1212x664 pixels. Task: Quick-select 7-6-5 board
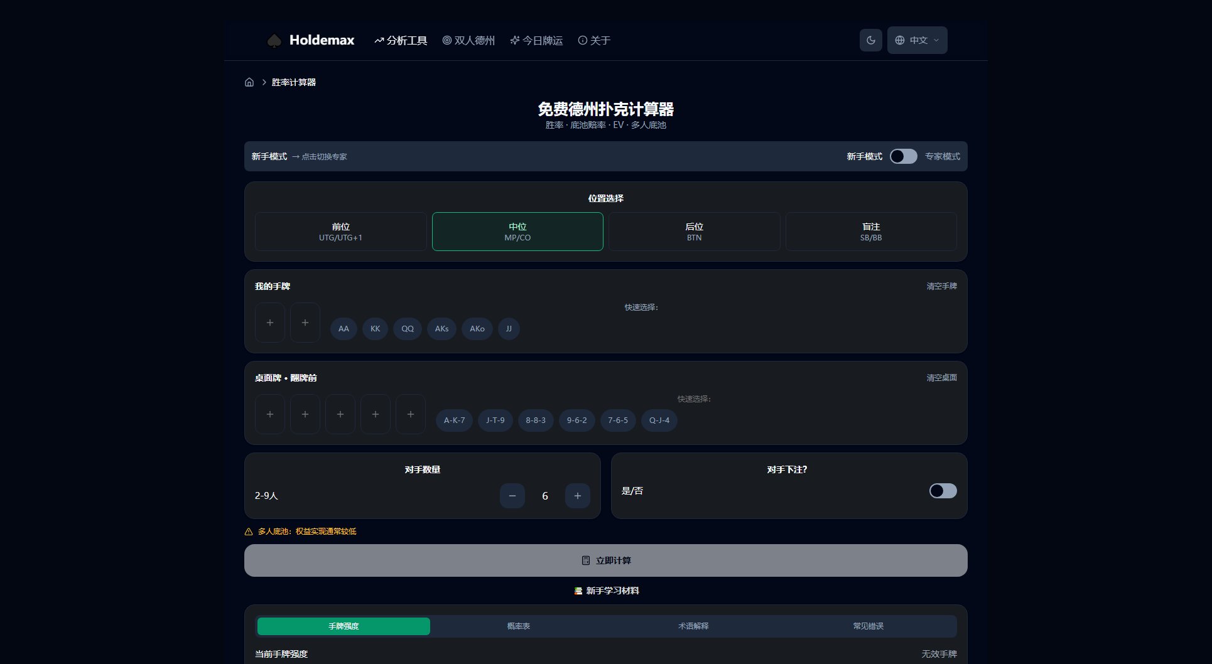click(618, 420)
